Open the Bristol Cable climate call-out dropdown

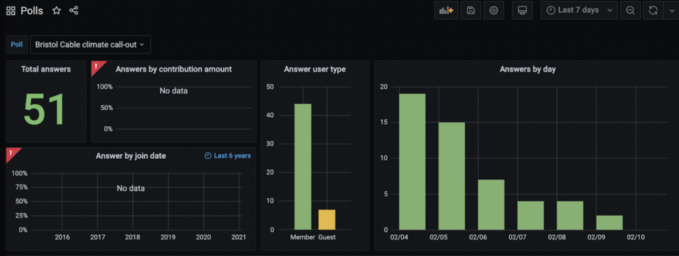tap(90, 44)
